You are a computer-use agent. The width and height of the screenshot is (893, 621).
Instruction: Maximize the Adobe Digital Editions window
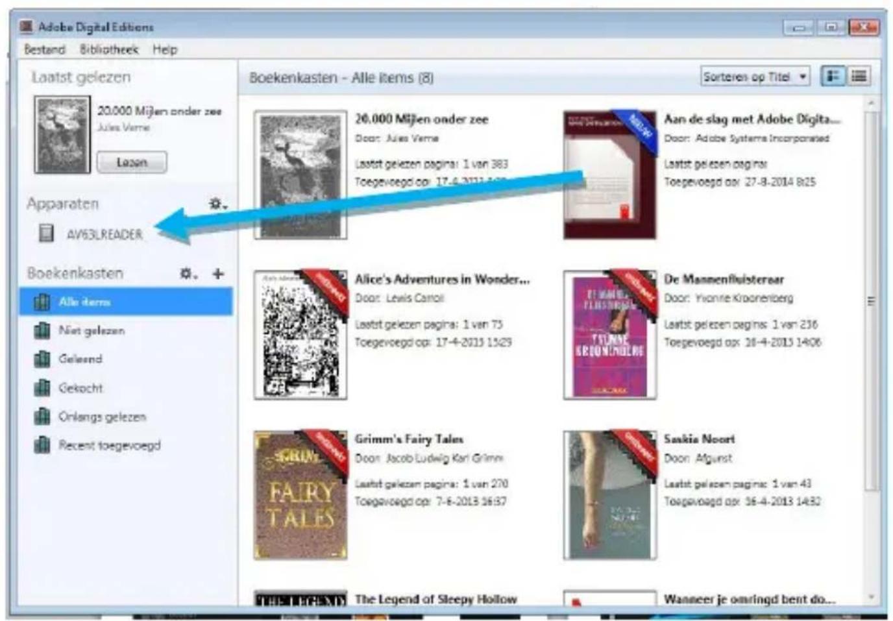831,27
